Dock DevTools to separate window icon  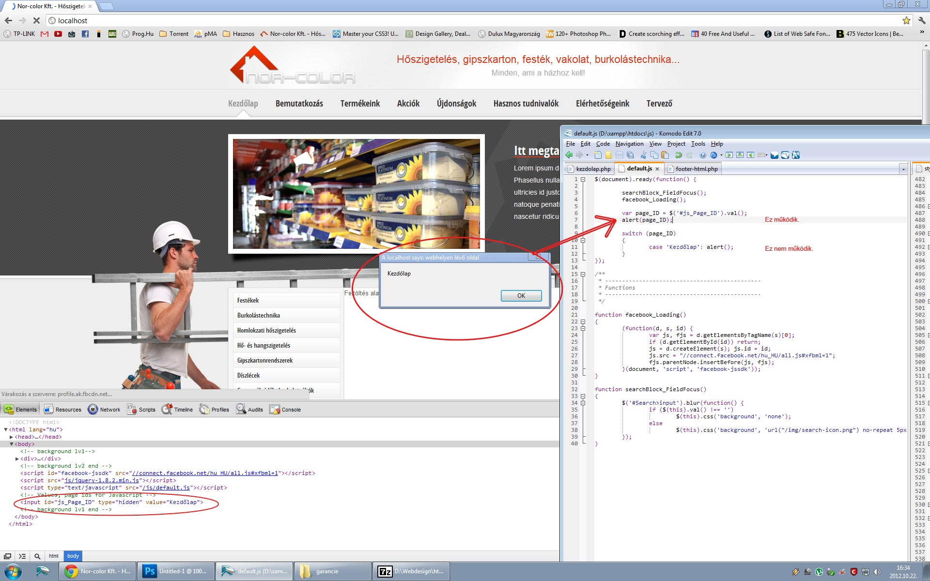[x=8, y=556]
